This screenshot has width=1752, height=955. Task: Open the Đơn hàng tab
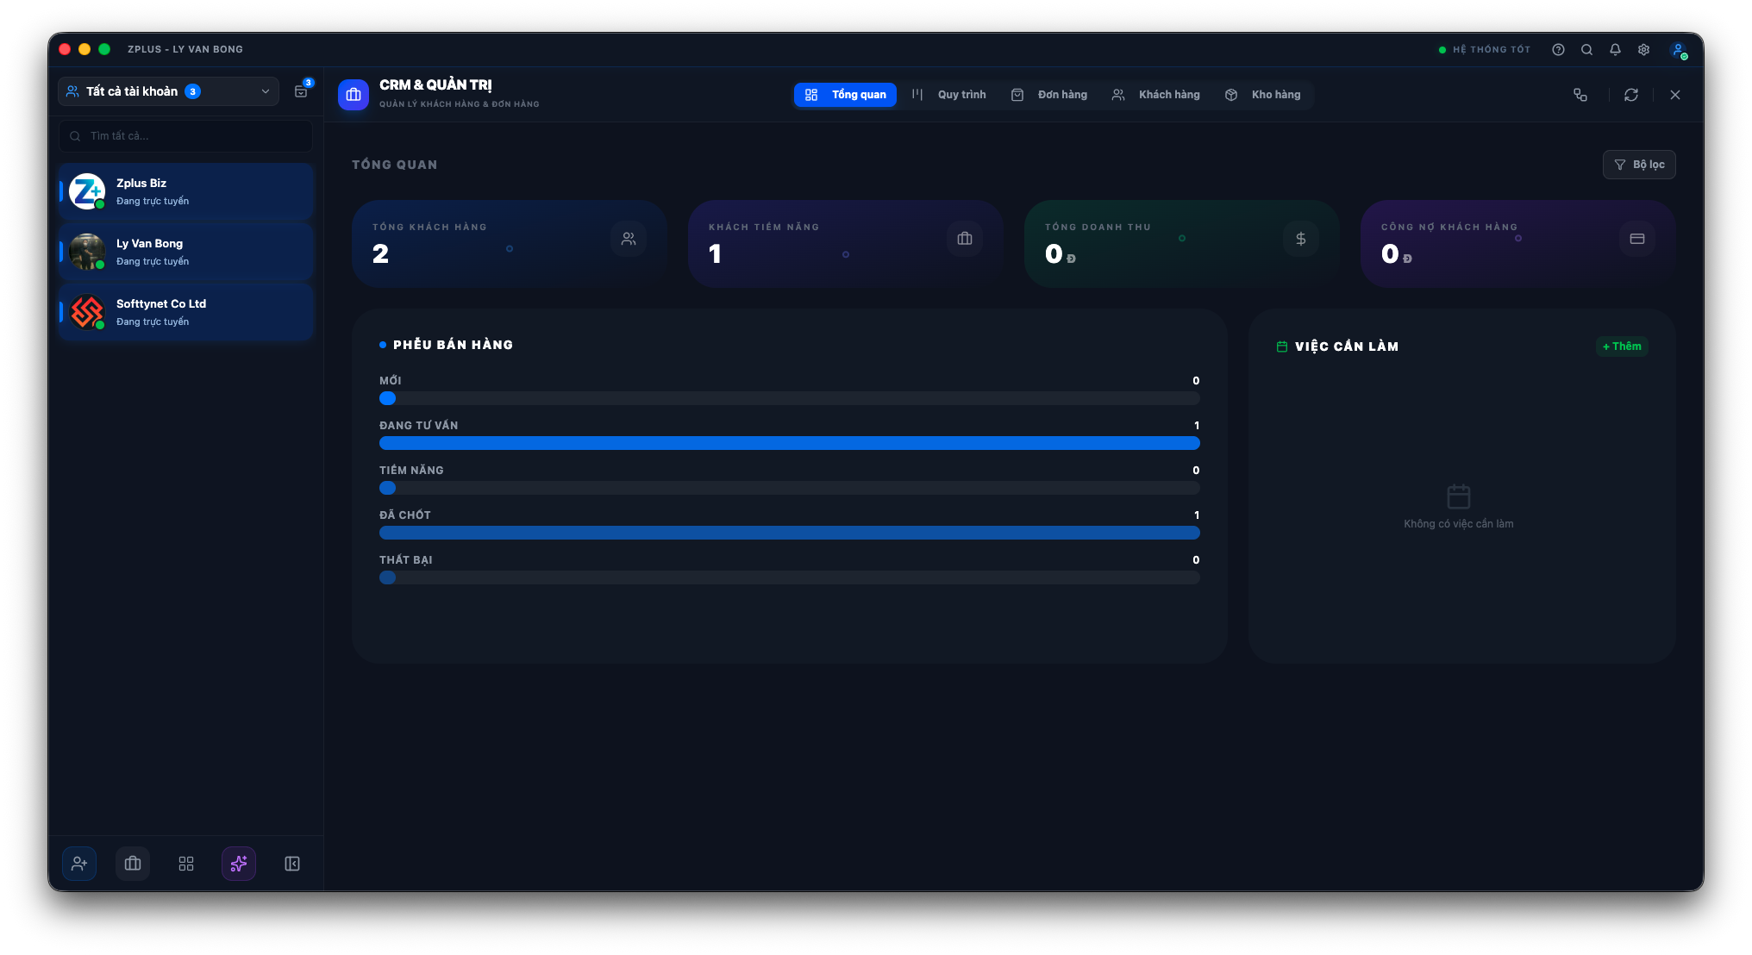(1048, 95)
